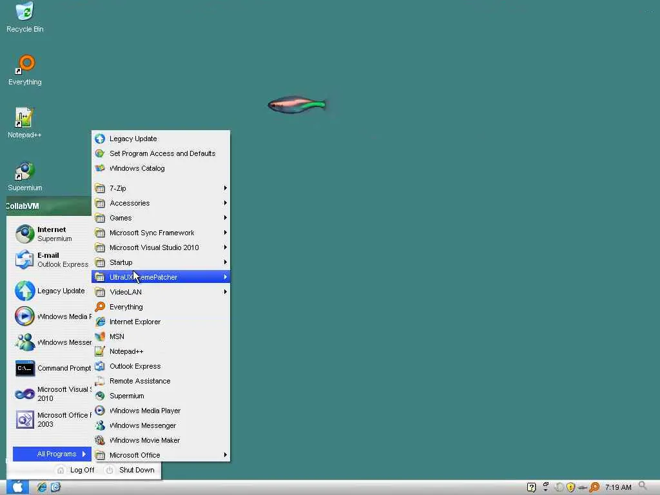Screen dimensions: 660x495
Task: Open Legacy Update in Start menu left pane
Action: point(52,291)
